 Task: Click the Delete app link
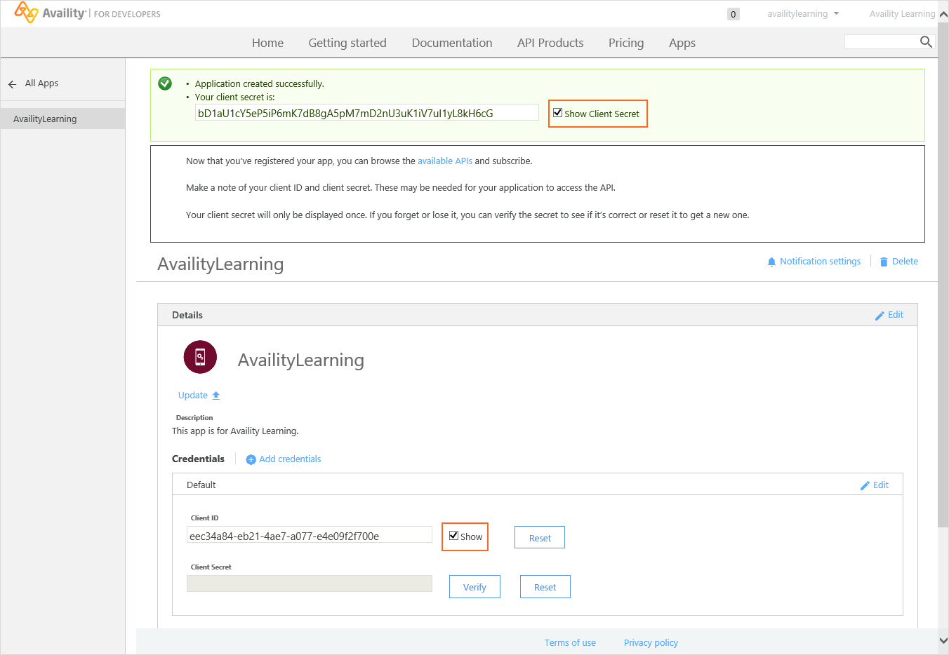[905, 262]
